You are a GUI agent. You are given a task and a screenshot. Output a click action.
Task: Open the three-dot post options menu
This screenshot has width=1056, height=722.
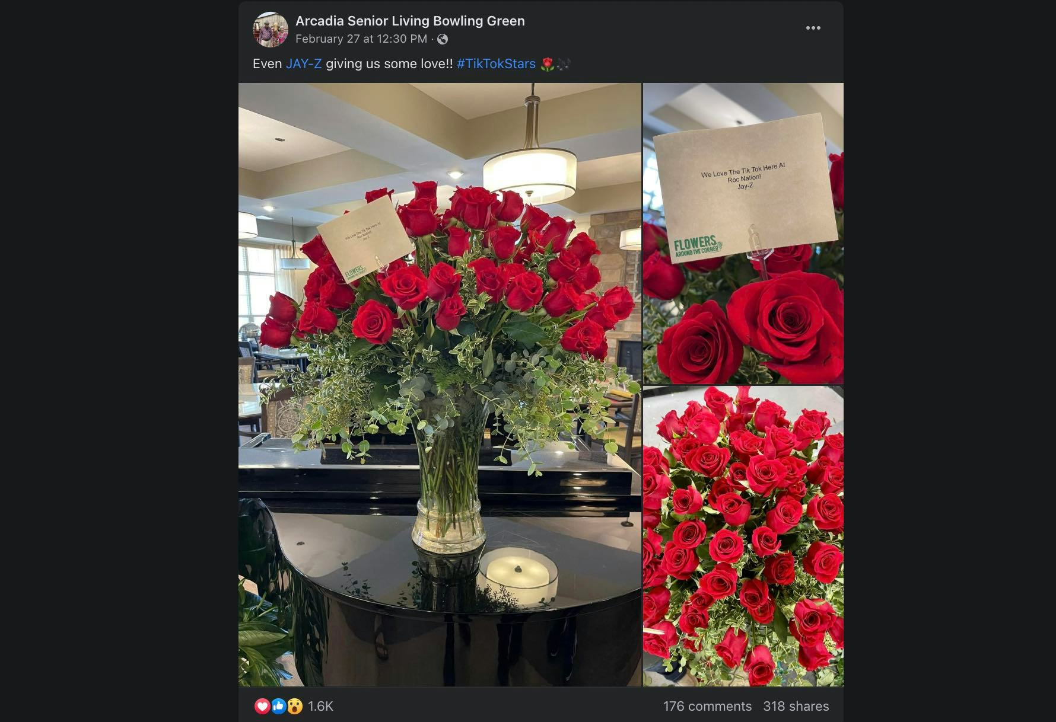[813, 28]
